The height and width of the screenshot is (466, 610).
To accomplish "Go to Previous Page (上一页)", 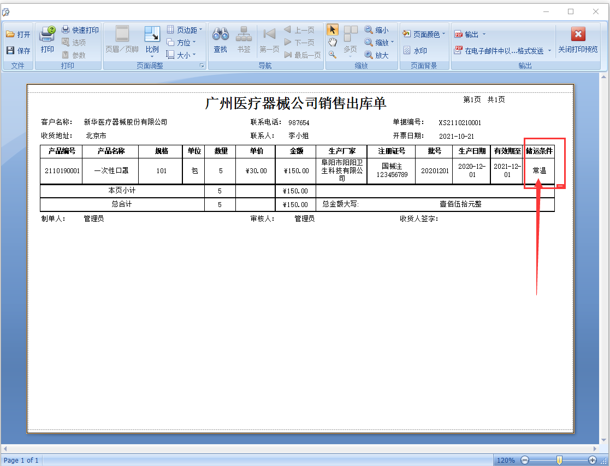I will 299,30.
